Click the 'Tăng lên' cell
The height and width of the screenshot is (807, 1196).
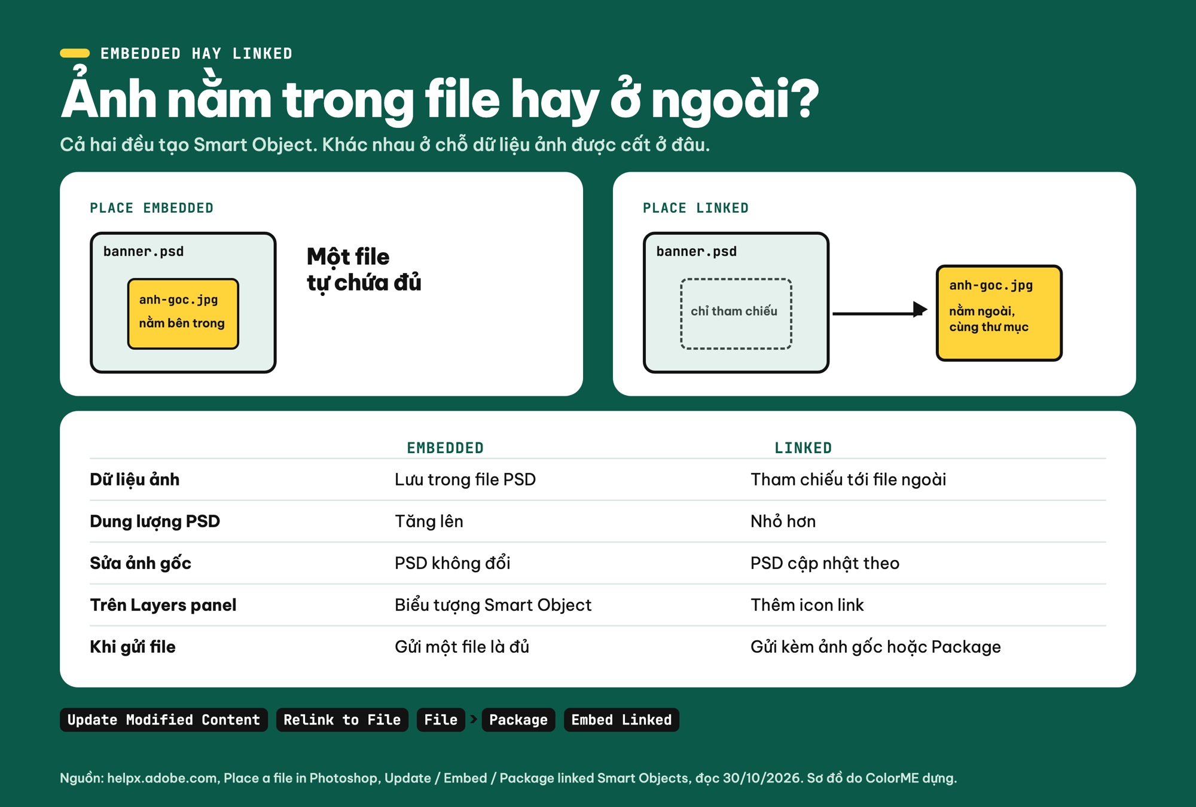(429, 521)
